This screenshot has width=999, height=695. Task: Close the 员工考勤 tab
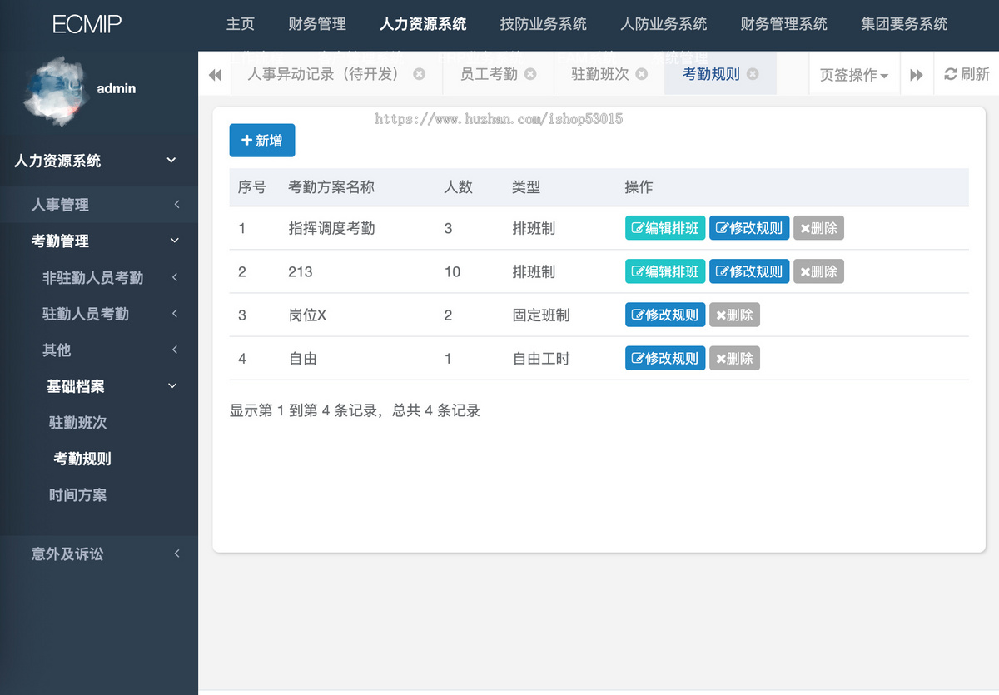pyautogui.click(x=530, y=74)
